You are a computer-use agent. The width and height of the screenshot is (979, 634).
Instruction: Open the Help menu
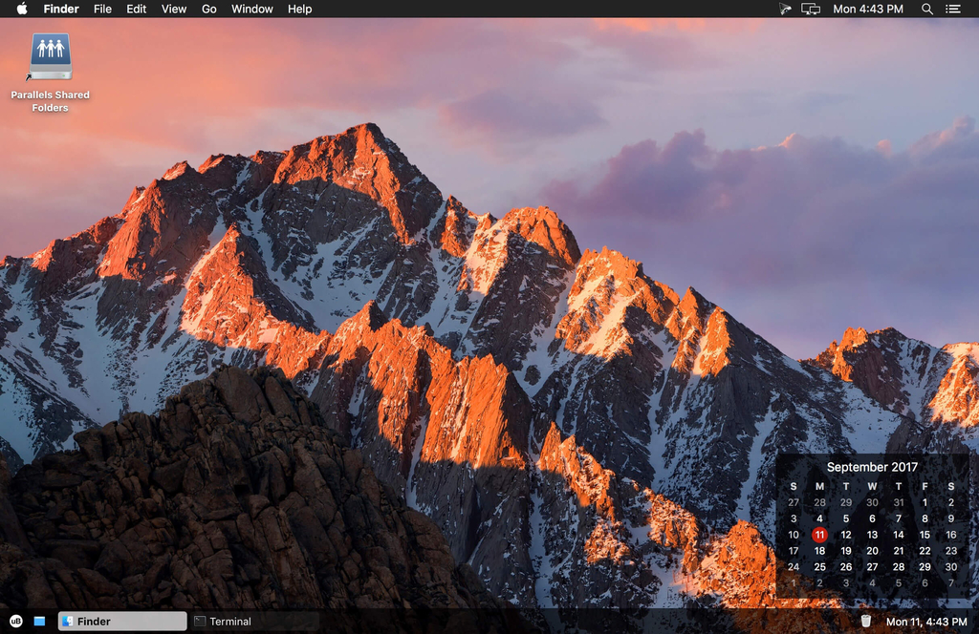[300, 9]
